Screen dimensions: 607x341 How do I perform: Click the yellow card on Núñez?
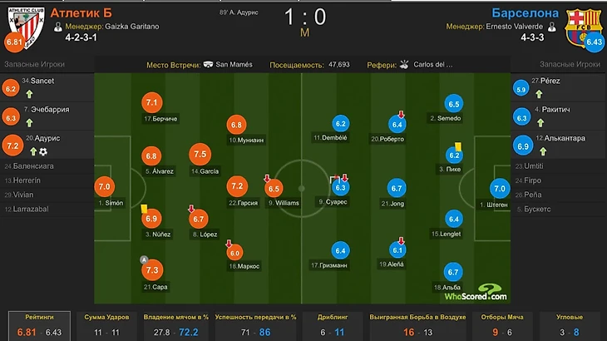(144, 209)
